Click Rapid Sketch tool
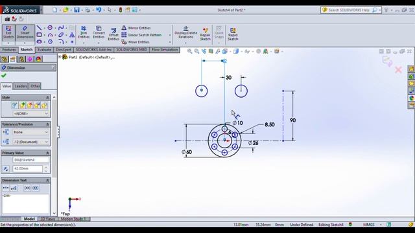This screenshot has height=233, width=415. click(x=233, y=34)
